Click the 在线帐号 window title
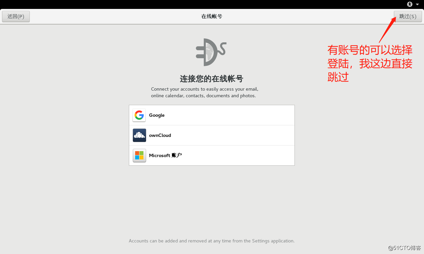Screen dimensions: 424x254 click(212, 17)
